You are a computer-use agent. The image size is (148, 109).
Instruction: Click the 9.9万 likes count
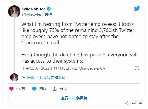(x=20, y=89)
